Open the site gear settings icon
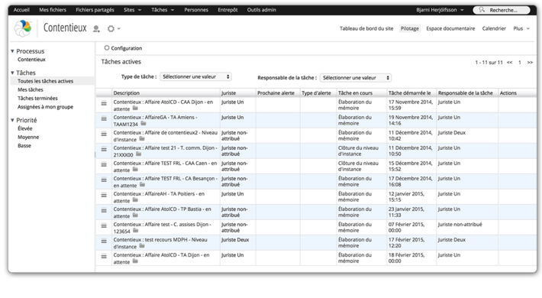This screenshot has width=542, height=298. [x=111, y=29]
